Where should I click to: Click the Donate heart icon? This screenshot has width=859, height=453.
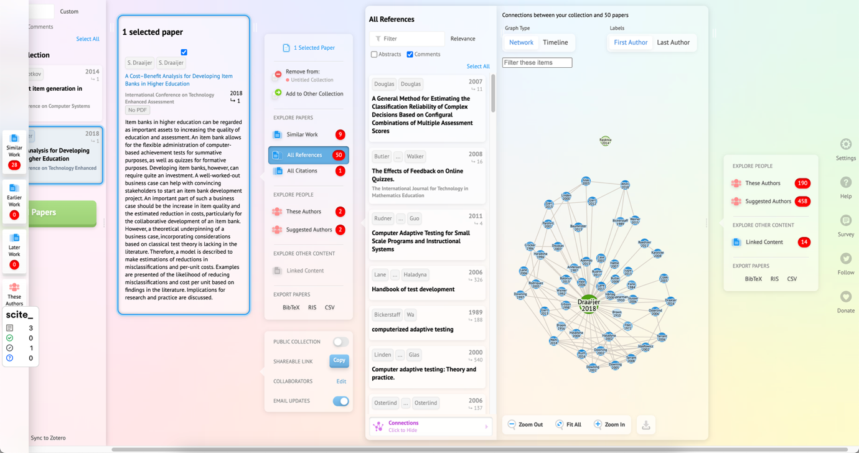[845, 297]
